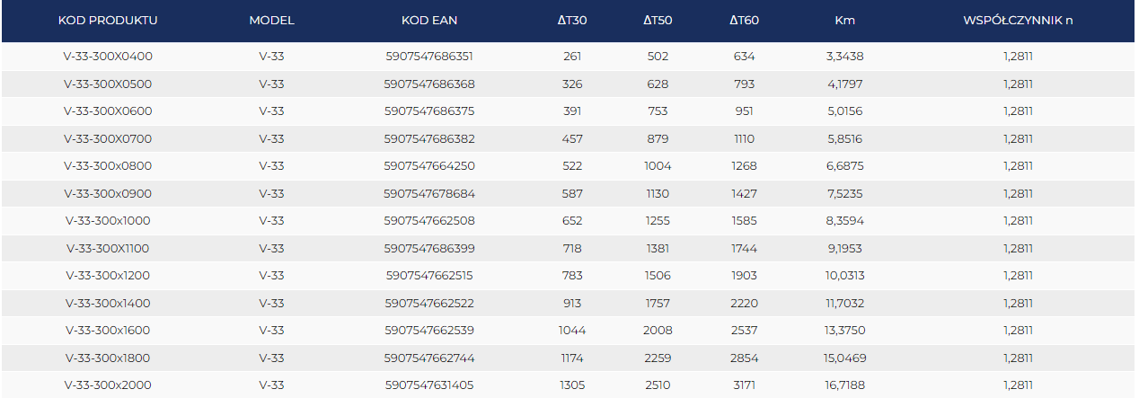
Task: Click ΔT50 value 1255
Action: coord(658,221)
